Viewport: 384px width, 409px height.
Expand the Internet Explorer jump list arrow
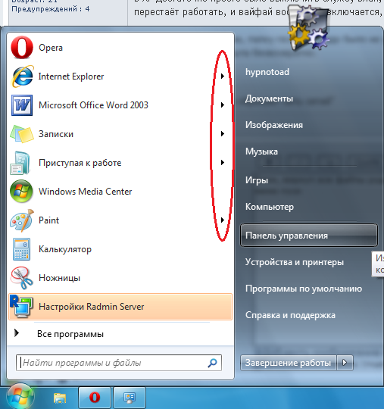coord(222,76)
